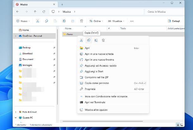The height and width of the screenshot is (130, 193).
Task: Click the # column header
Action: (113, 28)
